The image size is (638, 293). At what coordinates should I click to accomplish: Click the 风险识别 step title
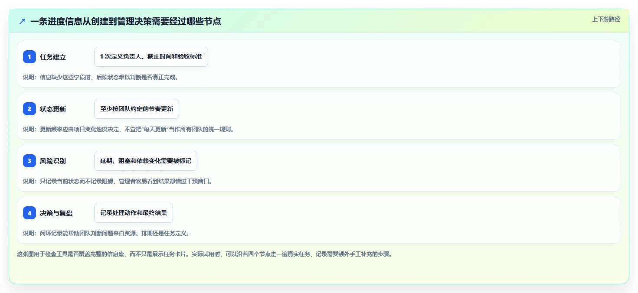tap(53, 161)
